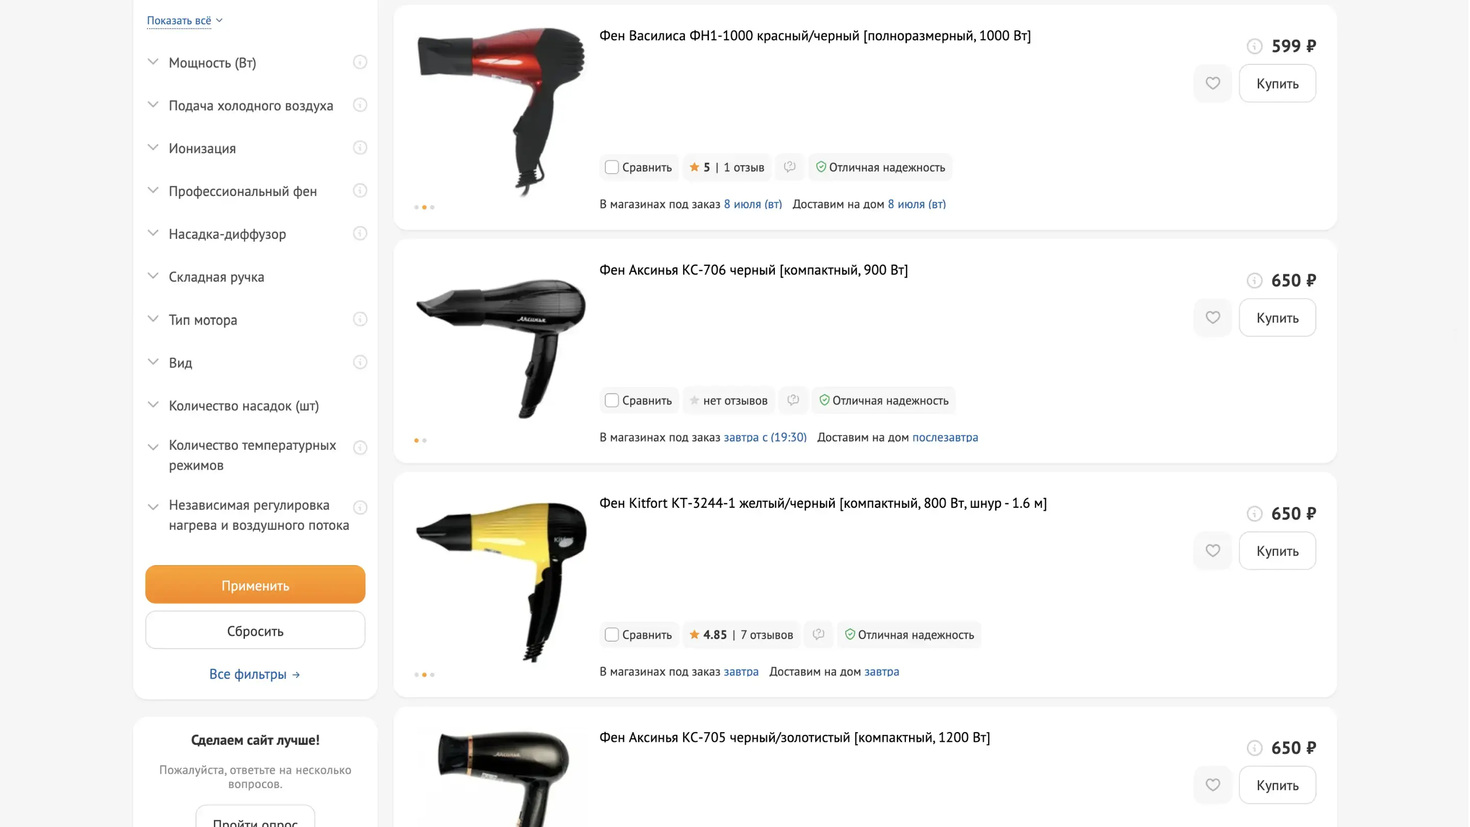Open comments icon for Kitfort KT-3244-1
This screenshot has width=1470, height=827.
coord(818,634)
